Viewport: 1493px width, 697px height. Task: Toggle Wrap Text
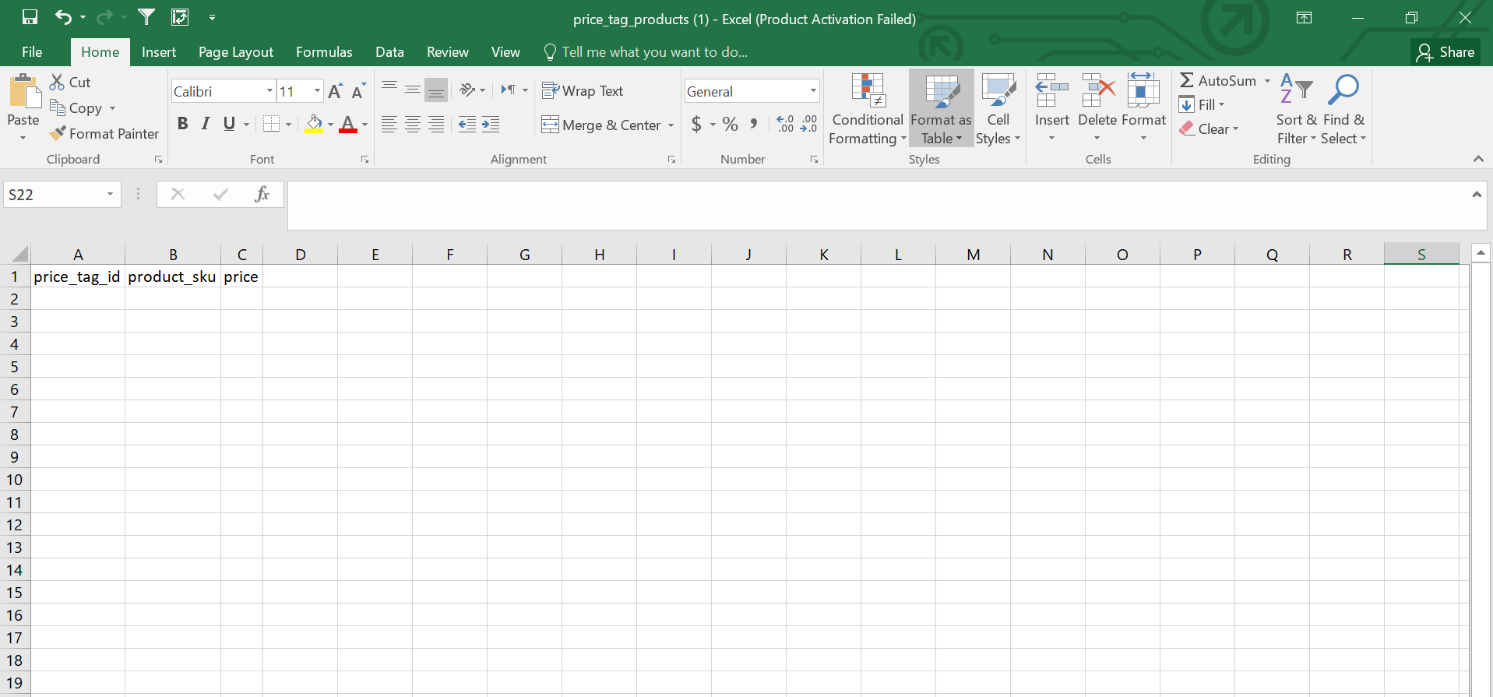[x=583, y=90]
